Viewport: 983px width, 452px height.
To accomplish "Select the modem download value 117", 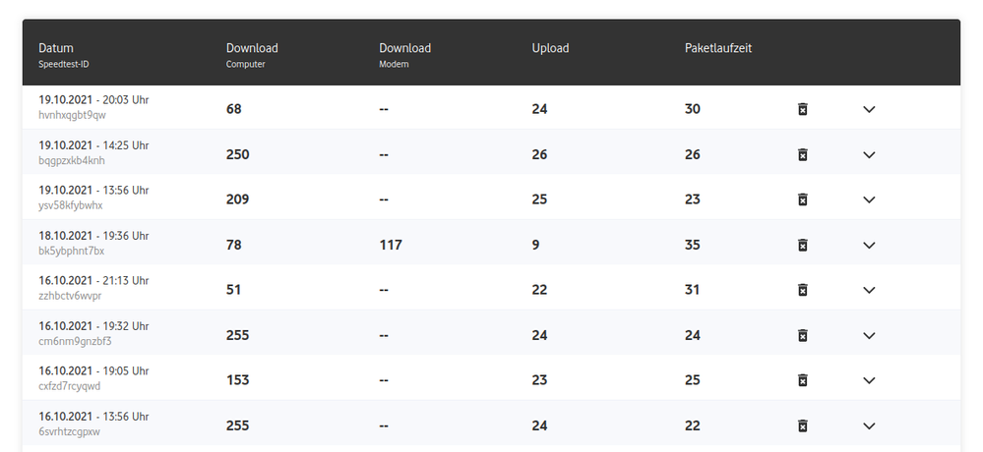I will (391, 245).
